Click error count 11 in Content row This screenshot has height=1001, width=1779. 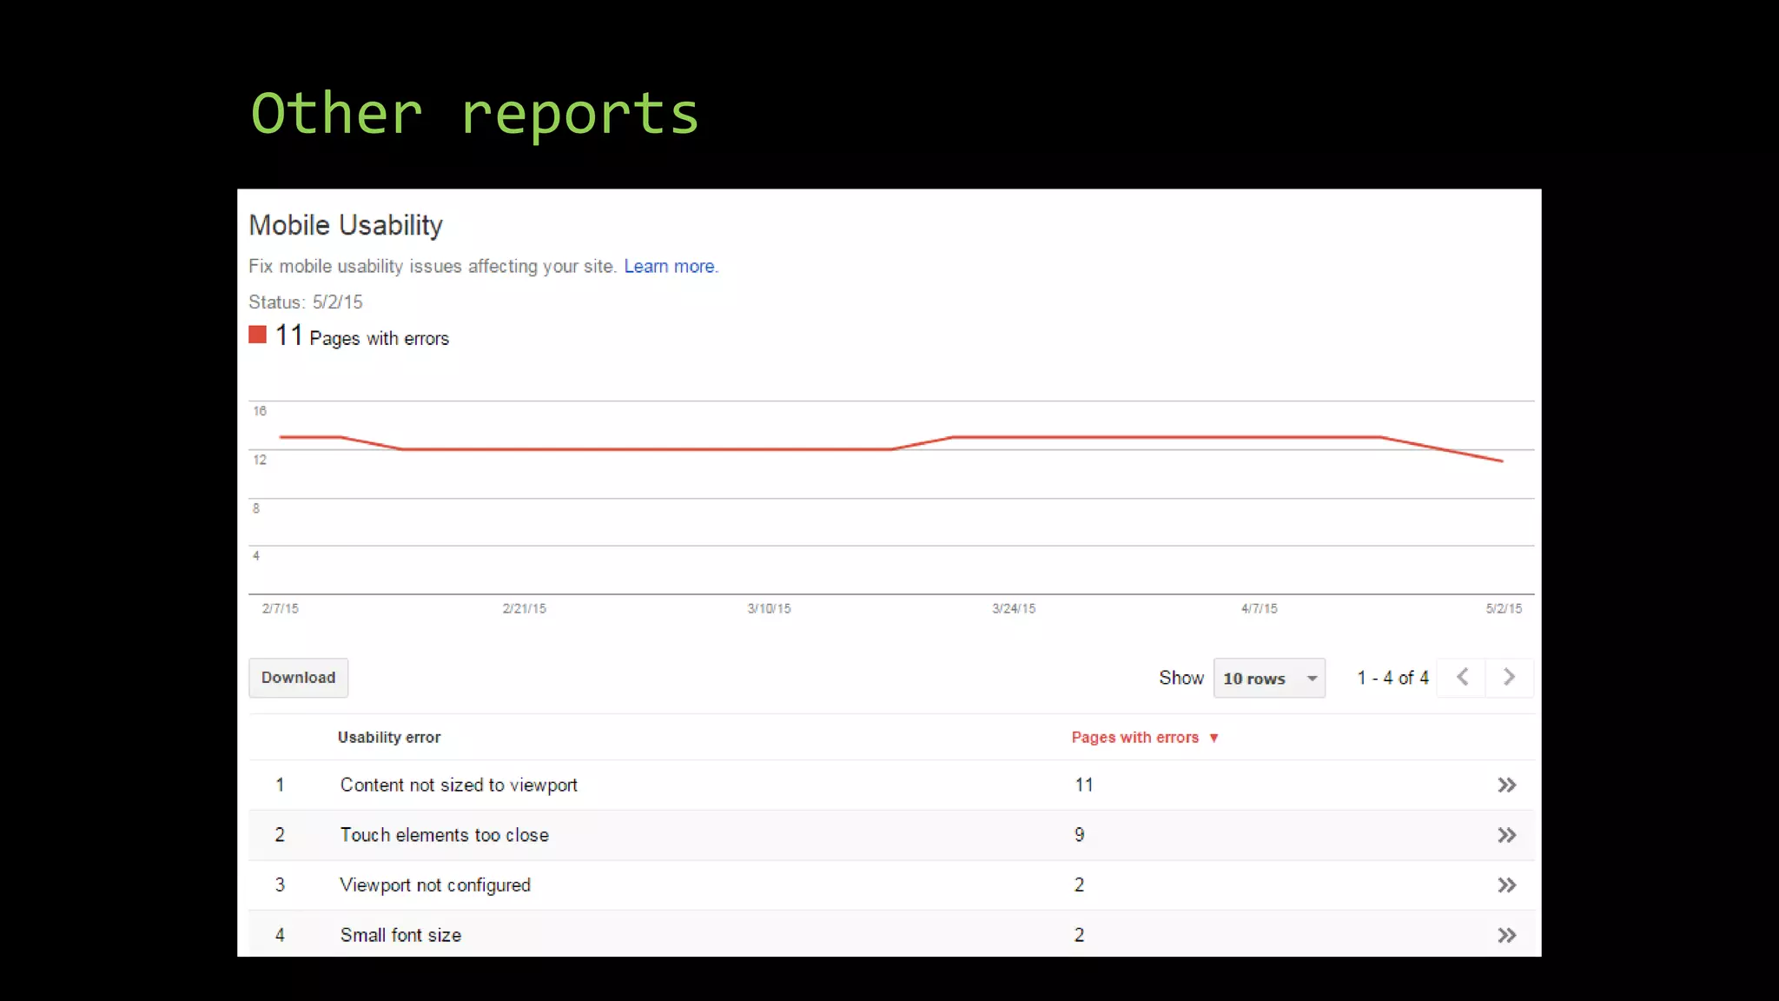coord(1083,786)
